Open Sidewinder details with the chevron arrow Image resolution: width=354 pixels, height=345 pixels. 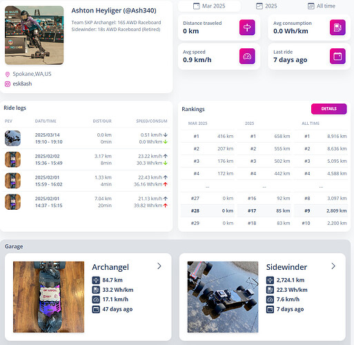pyautogui.click(x=333, y=266)
